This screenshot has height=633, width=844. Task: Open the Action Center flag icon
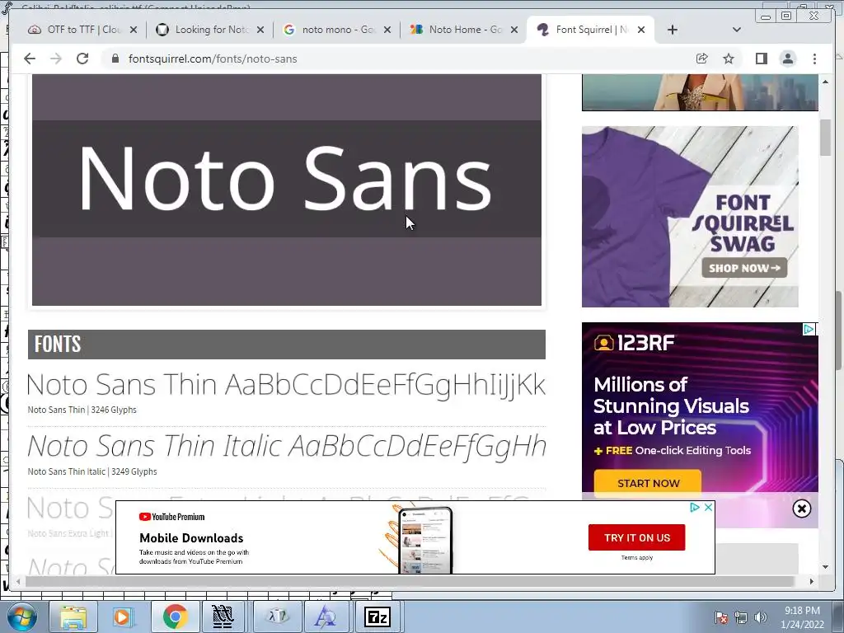tap(721, 617)
